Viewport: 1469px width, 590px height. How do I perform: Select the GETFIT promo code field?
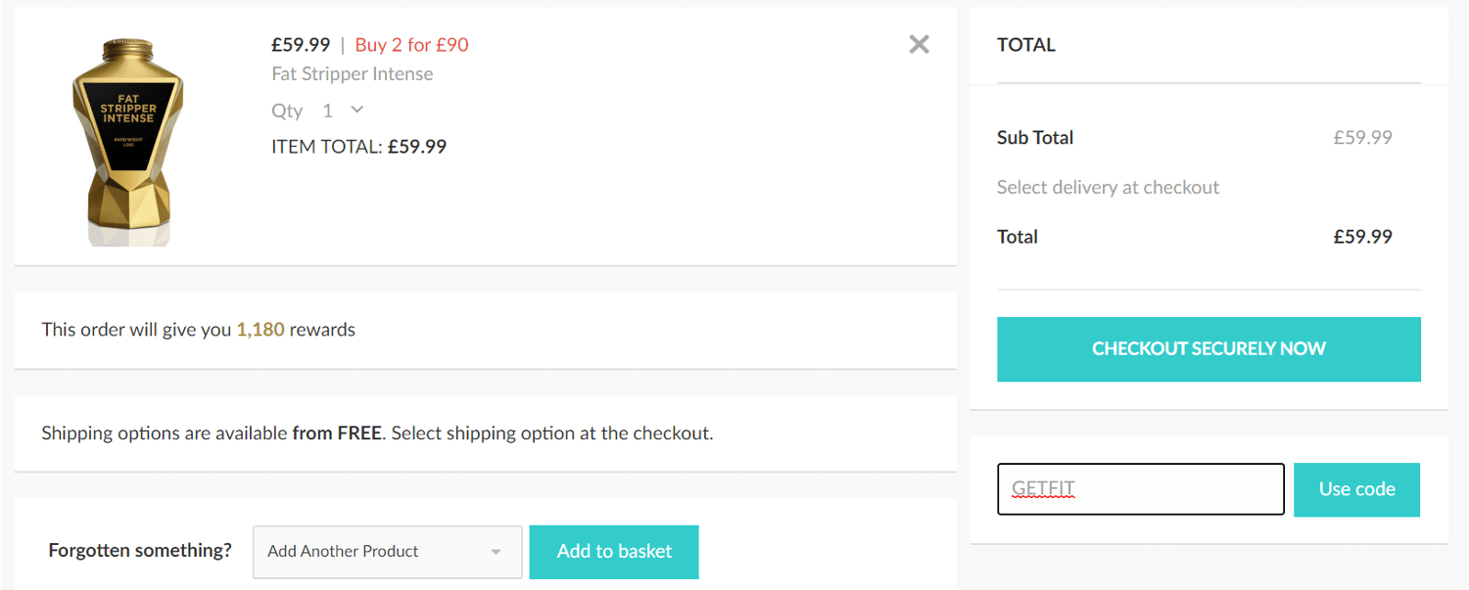(x=1140, y=489)
